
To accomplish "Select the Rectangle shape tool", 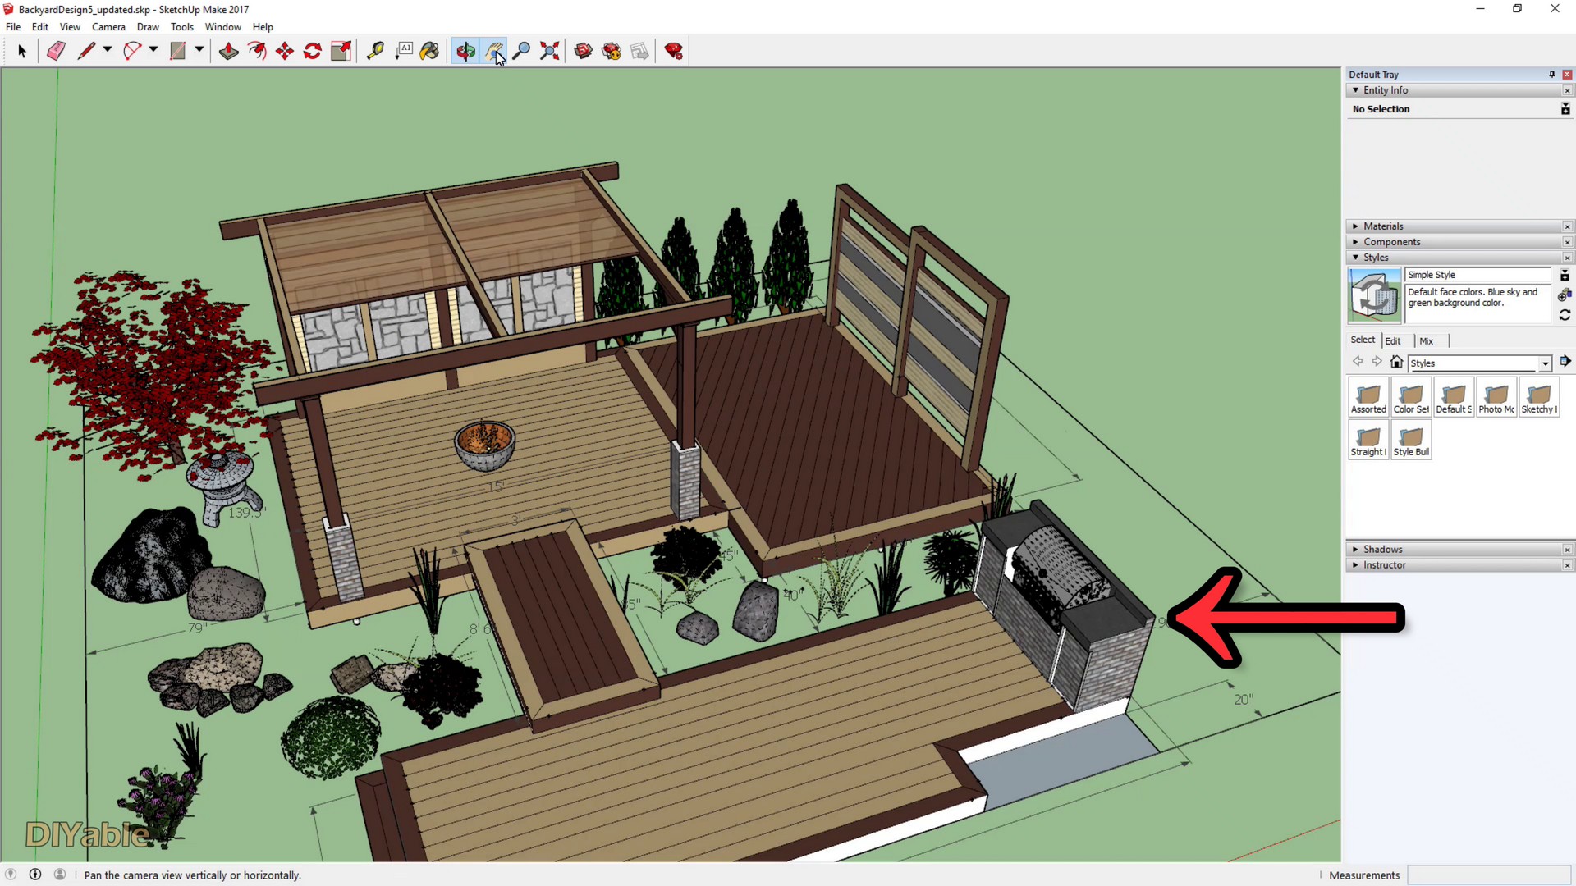I will coord(177,51).
